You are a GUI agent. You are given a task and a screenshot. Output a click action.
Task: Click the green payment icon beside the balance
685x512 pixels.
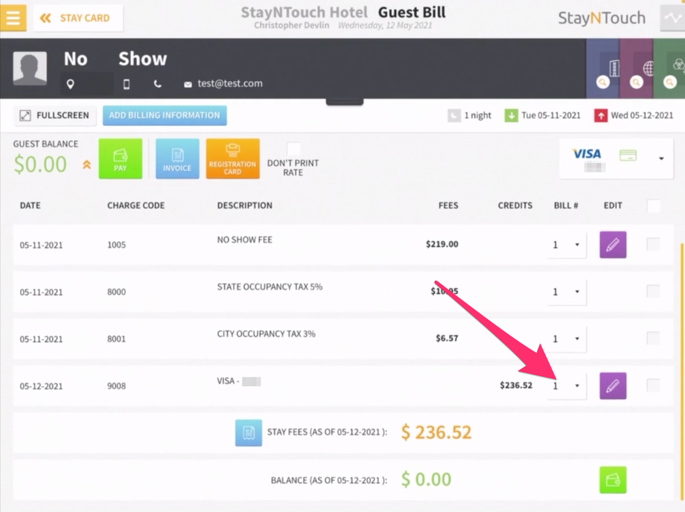coord(612,479)
